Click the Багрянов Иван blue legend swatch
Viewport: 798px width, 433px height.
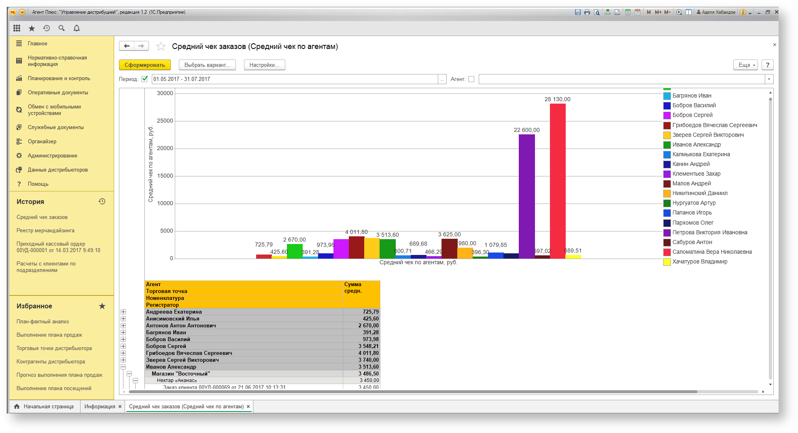(667, 96)
